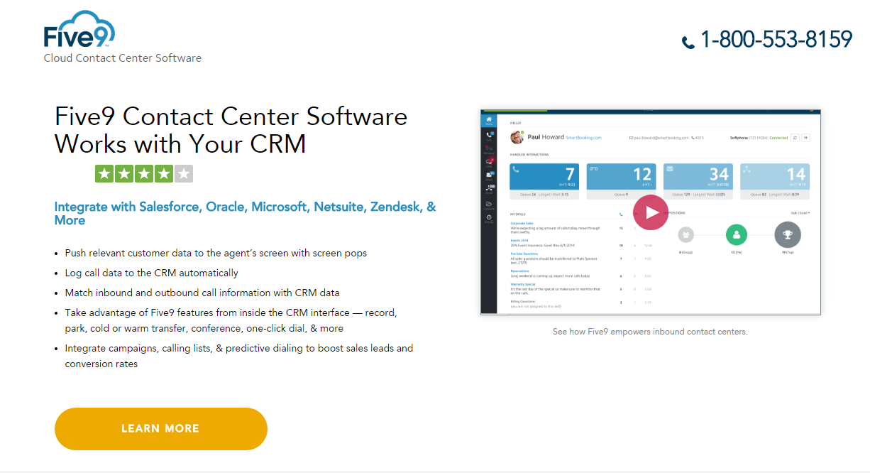Call the 1-800-553-8159 phone number

click(x=776, y=39)
